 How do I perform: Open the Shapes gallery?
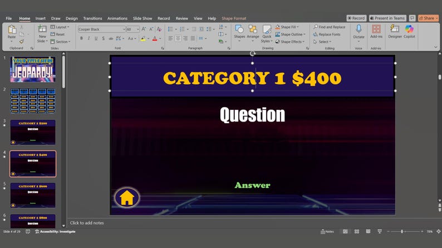239,29
